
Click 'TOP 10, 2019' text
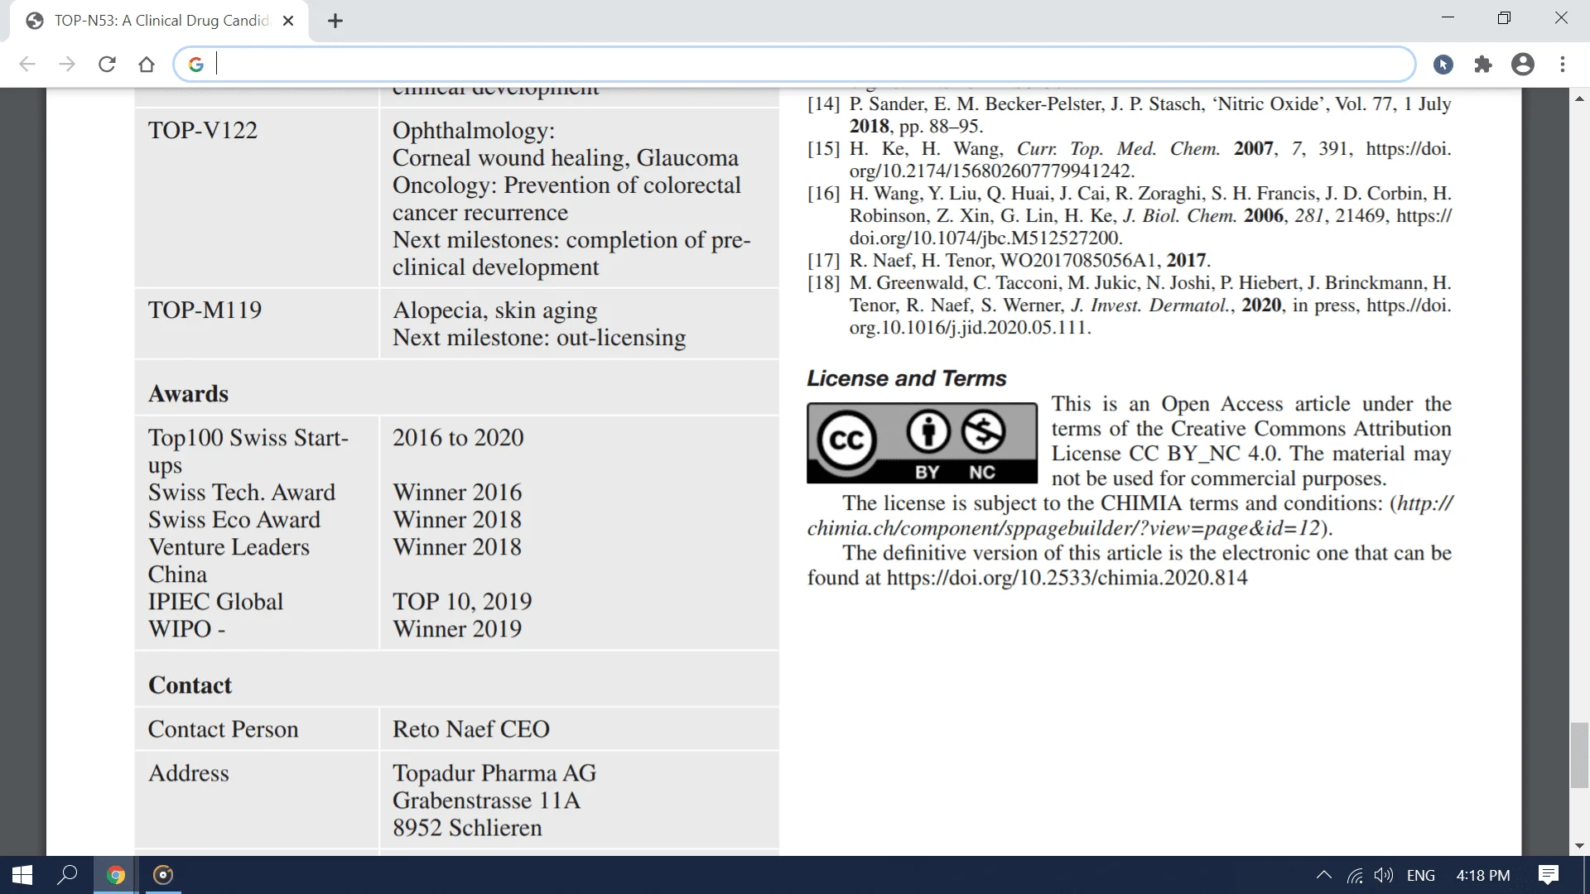462,602
